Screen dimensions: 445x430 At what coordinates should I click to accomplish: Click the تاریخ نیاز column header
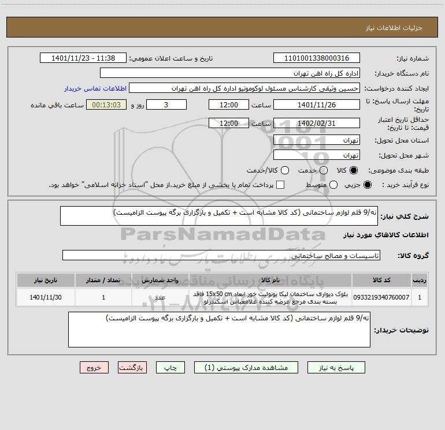pos(46,280)
